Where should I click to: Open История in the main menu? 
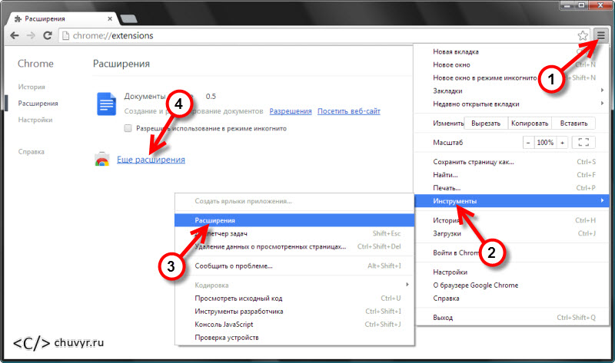510,220
